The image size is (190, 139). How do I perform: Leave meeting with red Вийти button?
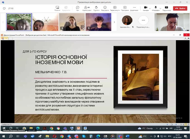[x=180, y=8]
